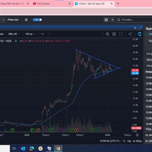
Task: Open the quick search lightning magnifier icon
Action: (107, 34)
